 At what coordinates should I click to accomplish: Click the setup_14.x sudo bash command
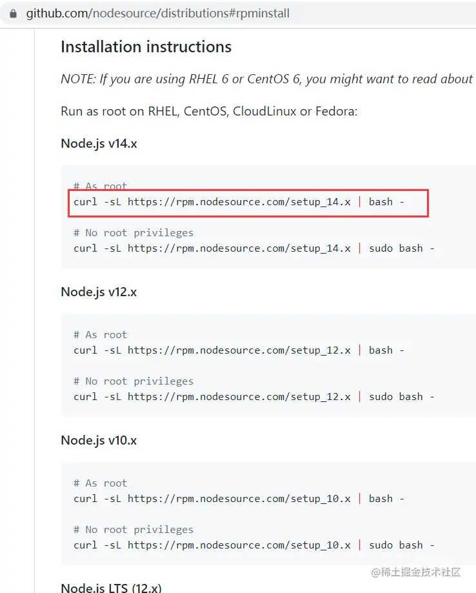tap(254, 248)
